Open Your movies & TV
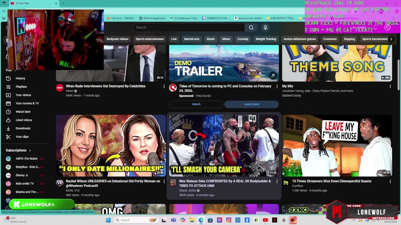Image resolution: width=401 pixels, height=225 pixels. coord(27,103)
